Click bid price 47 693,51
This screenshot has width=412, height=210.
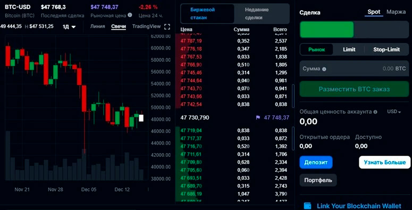(x=191, y=178)
